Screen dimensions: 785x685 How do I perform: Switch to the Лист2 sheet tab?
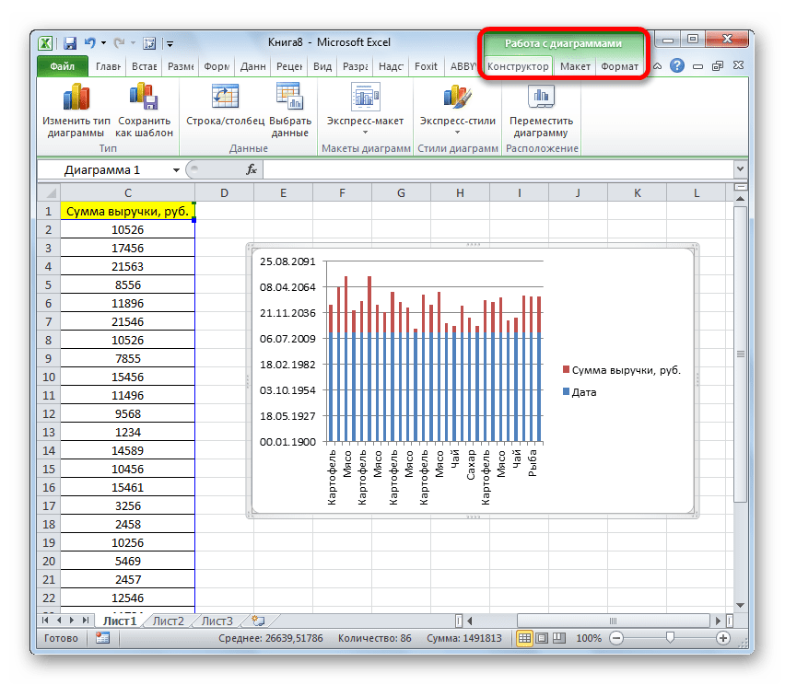pos(169,621)
